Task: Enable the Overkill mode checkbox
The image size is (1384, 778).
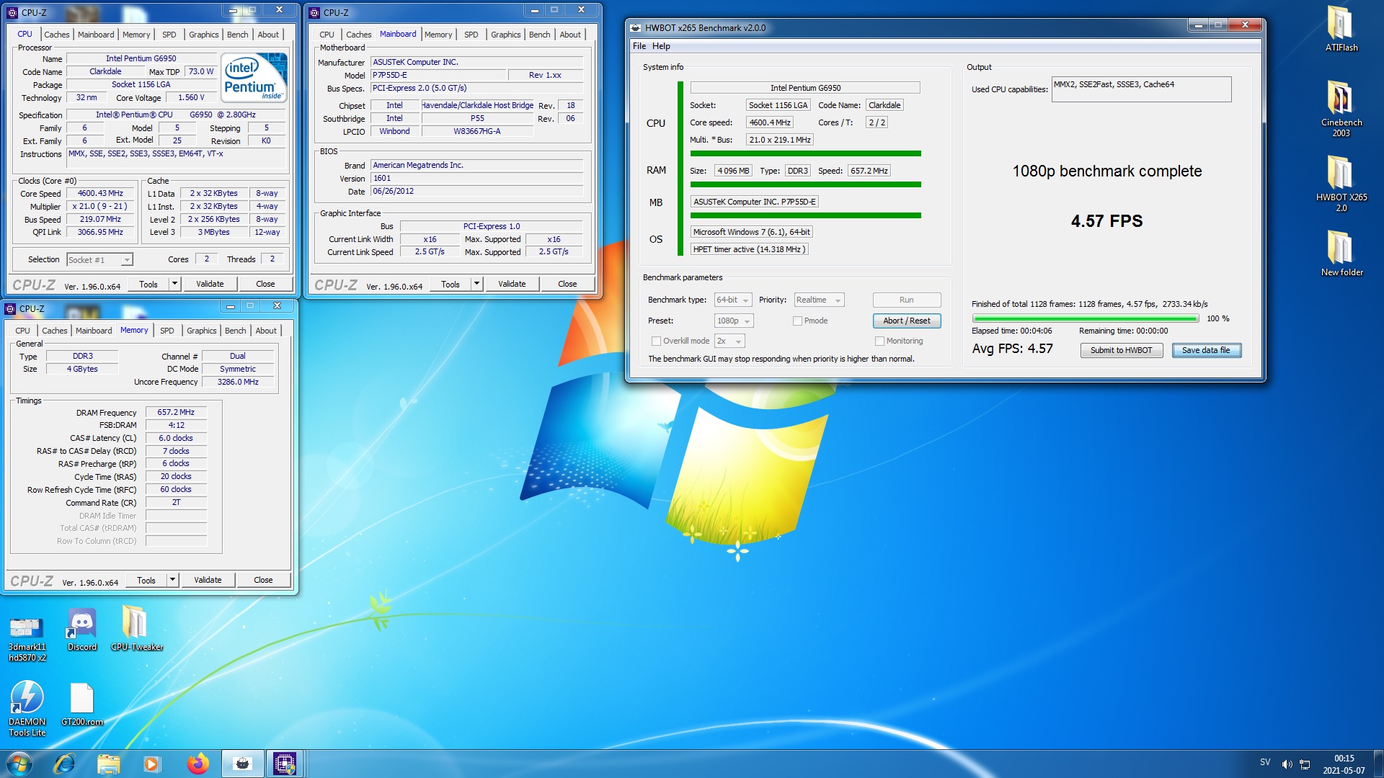Action: click(x=656, y=341)
